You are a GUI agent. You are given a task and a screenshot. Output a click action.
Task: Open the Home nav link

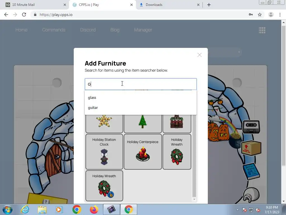21,30
